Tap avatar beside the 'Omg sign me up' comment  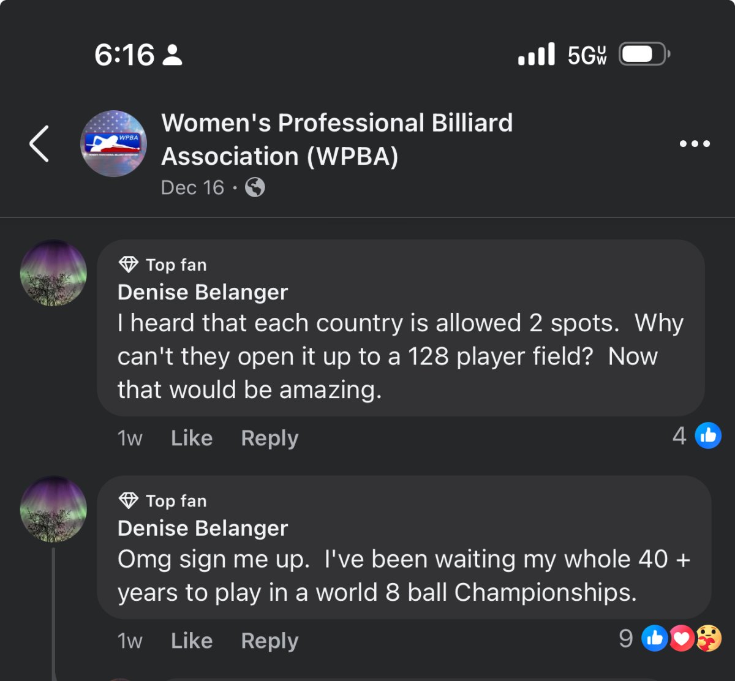53,510
